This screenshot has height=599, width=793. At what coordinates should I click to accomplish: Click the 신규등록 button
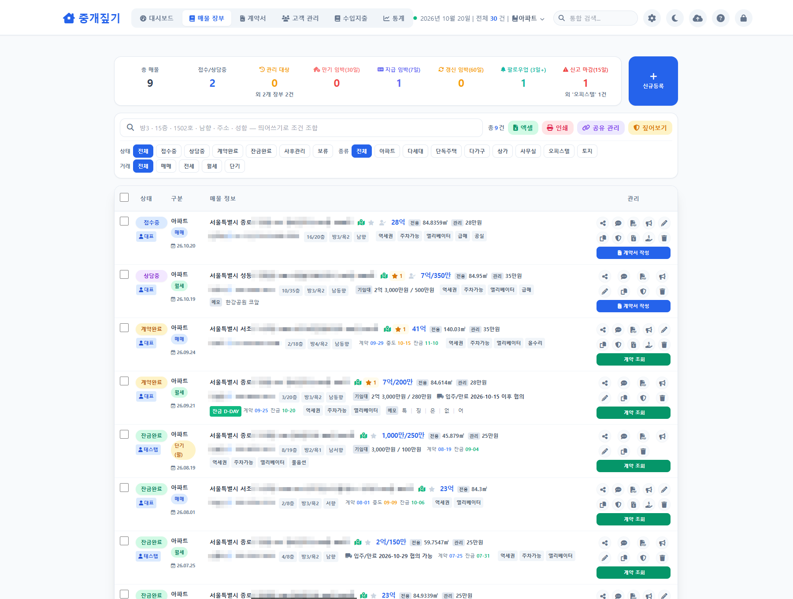pyautogui.click(x=653, y=81)
